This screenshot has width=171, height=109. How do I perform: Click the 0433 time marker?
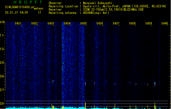[x=51, y=23]
